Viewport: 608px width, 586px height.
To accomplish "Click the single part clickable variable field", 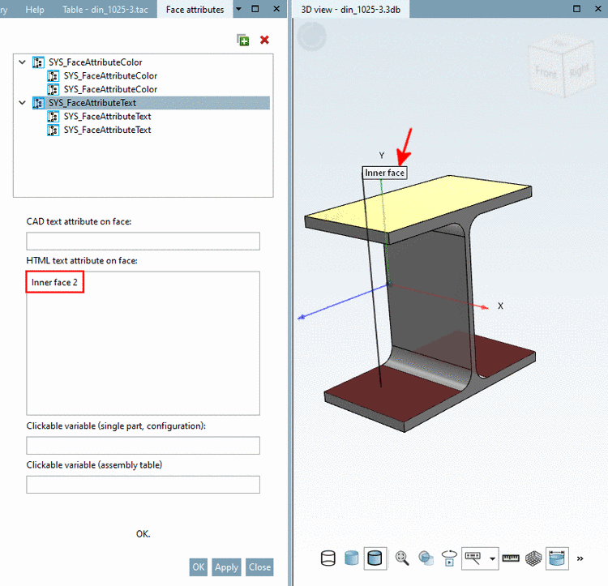I will pyautogui.click(x=143, y=445).
